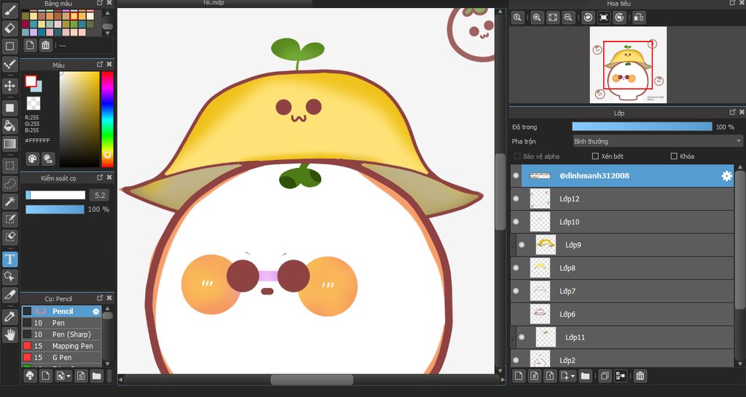Viewport: 746px width, 397px height.
Task: Open add brush type dropdown in brush panel
Action: (x=63, y=376)
